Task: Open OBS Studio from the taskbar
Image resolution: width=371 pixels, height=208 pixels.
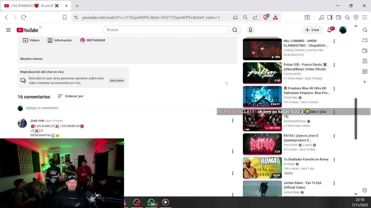Action: click(137, 202)
